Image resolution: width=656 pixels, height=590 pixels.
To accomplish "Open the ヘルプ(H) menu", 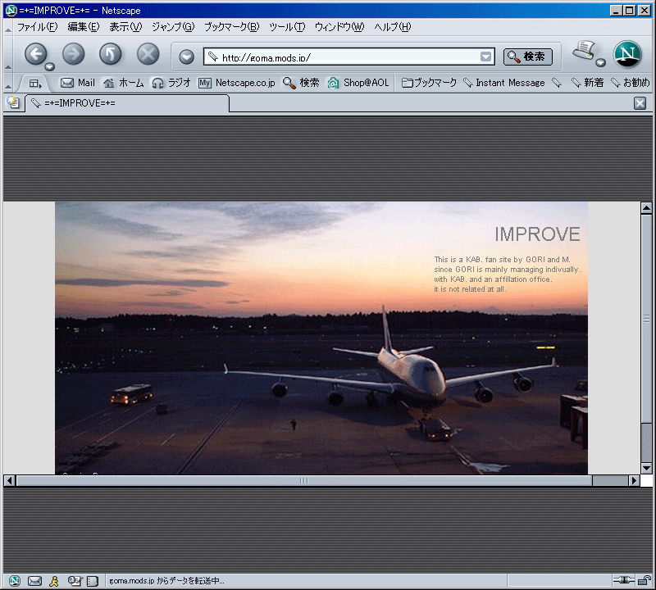I will [x=393, y=27].
